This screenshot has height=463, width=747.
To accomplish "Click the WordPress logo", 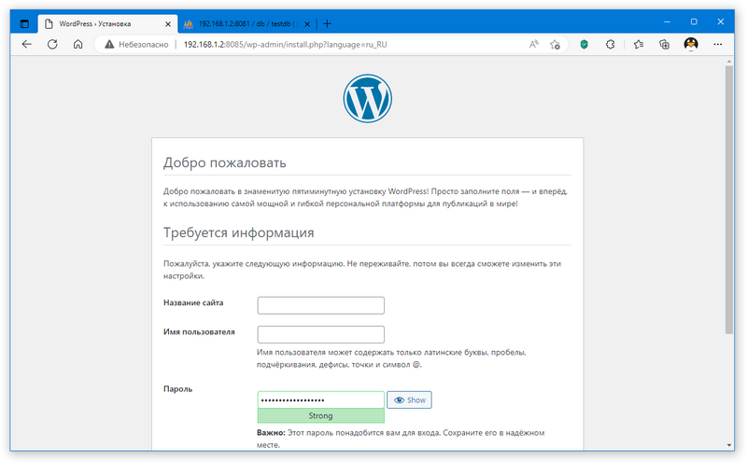I will tap(367, 98).
